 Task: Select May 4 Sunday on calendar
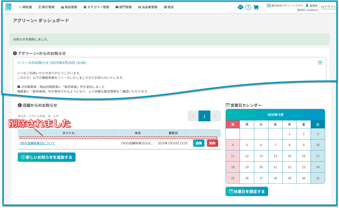pyautogui.click(x=233, y=145)
